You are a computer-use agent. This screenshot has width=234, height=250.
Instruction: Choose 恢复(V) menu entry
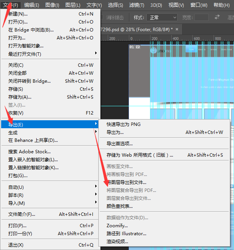coord(51,113)
